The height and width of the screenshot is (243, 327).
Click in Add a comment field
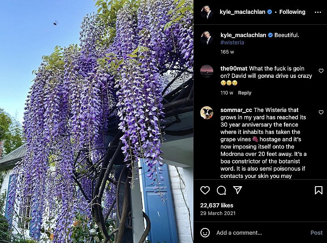coord(261,233)
